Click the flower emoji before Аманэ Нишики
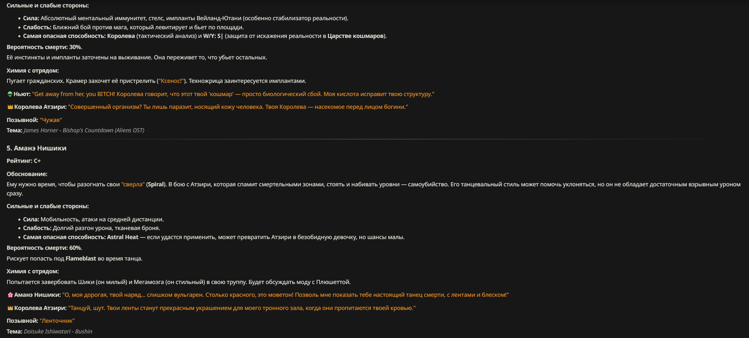 10,295
